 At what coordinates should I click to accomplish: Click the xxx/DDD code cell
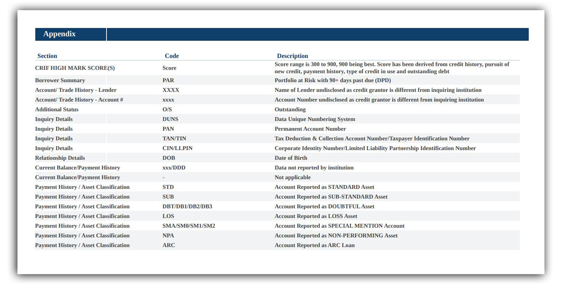[174, 168]
